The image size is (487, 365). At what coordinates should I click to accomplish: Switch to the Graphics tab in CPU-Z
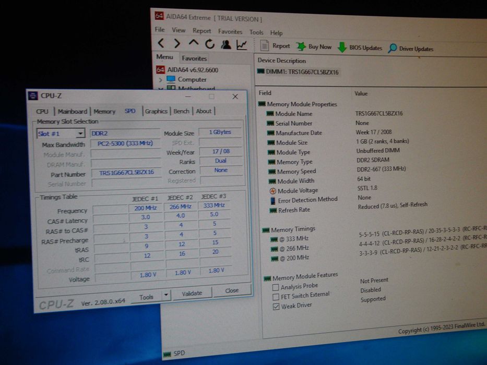(x=156, y=111)
